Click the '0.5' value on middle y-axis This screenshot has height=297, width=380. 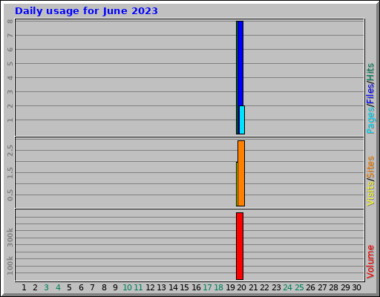10,195
